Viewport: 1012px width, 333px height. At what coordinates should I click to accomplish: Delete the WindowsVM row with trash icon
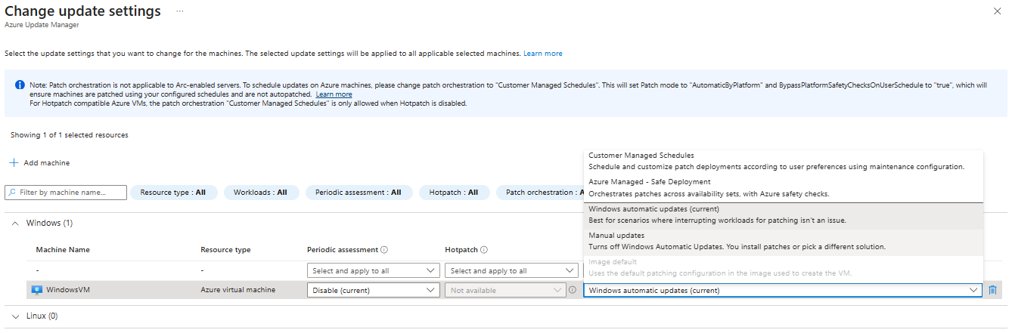[993, 290]
